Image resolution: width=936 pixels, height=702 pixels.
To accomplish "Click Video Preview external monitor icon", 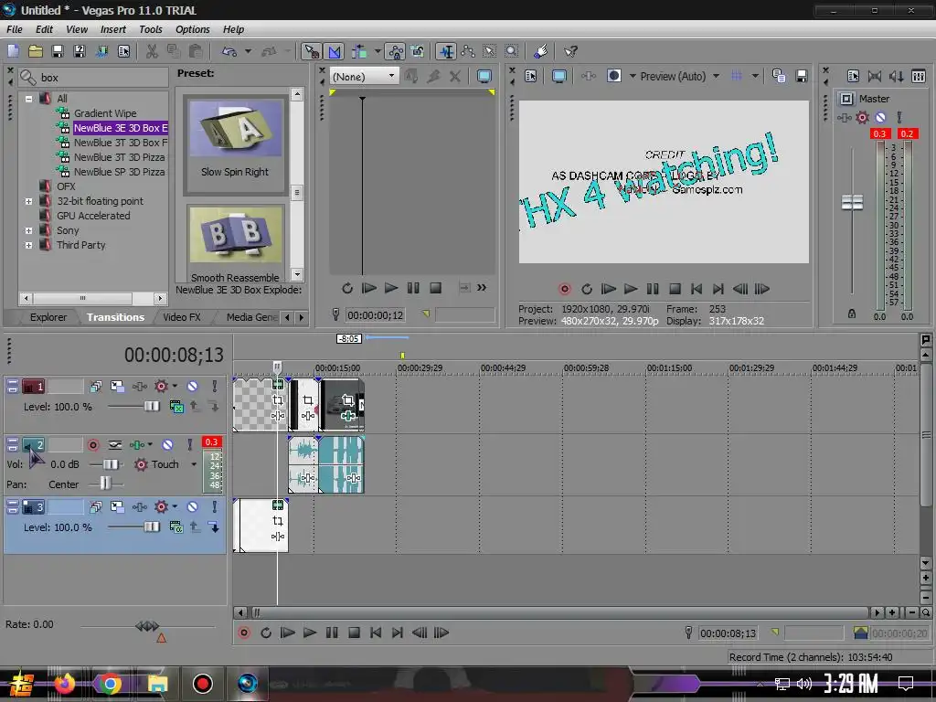I will tap(558, 76).
